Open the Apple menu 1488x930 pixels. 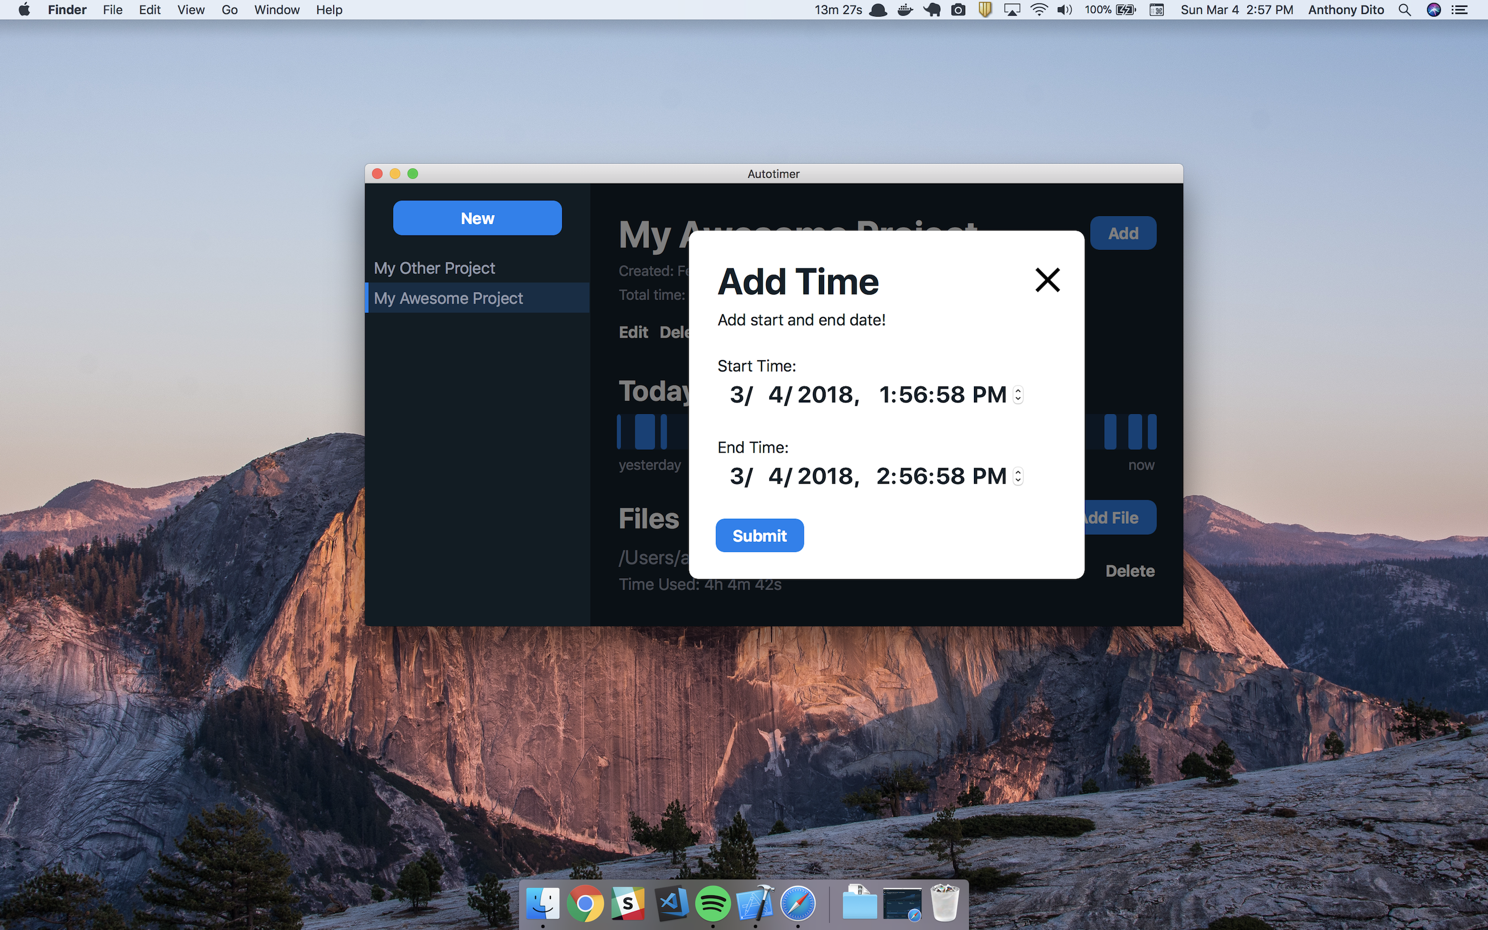tap(24, 10)
